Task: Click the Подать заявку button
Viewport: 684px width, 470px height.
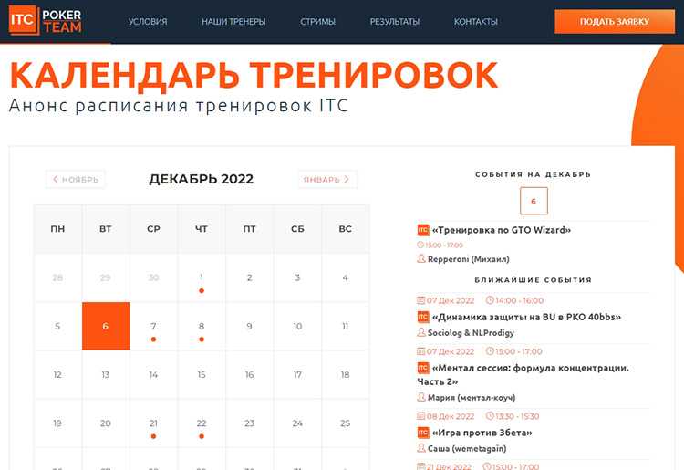Action: tap(614, 21)
